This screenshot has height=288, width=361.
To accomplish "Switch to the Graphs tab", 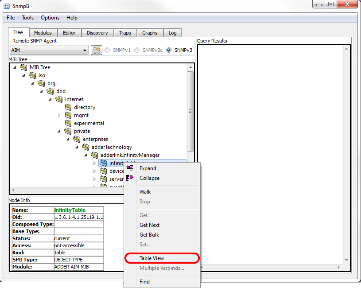I will 150,33.
